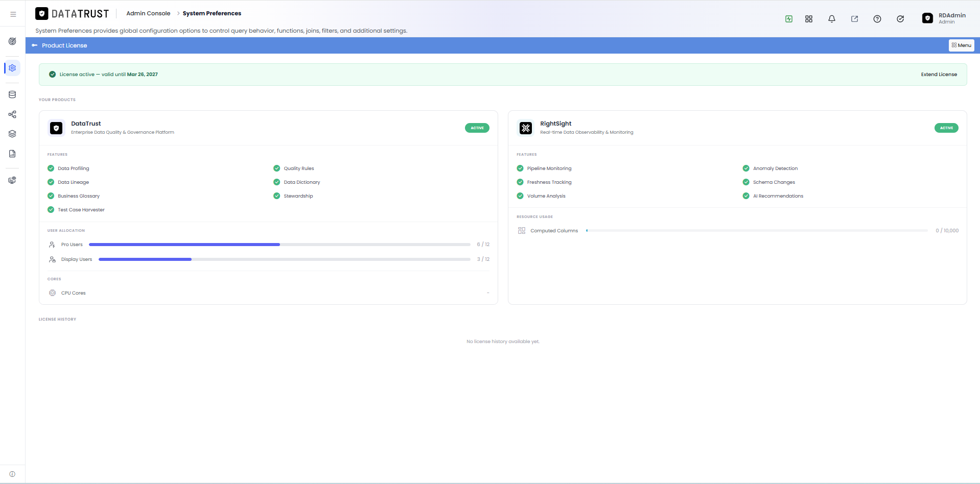The height and width of the screenshot is (484, 980).
Task: Click the Stewardship feature
Action: pos(298,196)
